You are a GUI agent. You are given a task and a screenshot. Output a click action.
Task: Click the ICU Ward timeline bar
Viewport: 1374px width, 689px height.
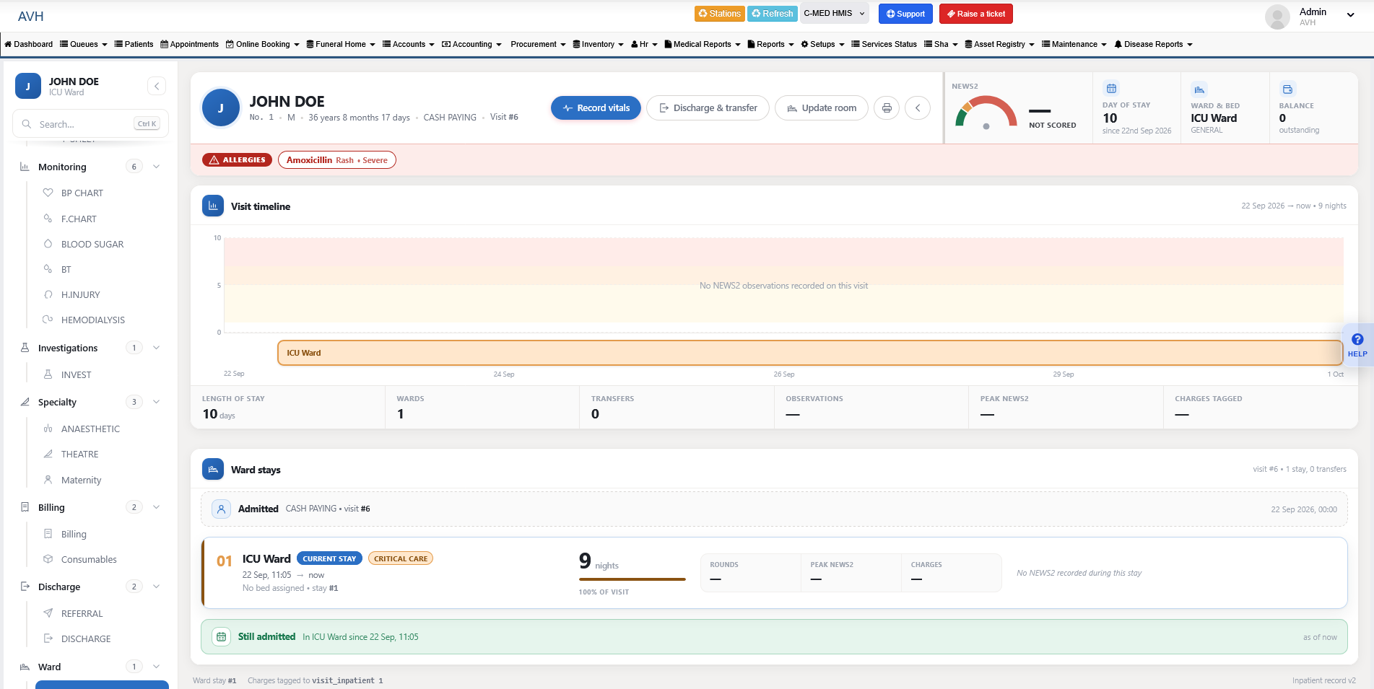point(809,353)
